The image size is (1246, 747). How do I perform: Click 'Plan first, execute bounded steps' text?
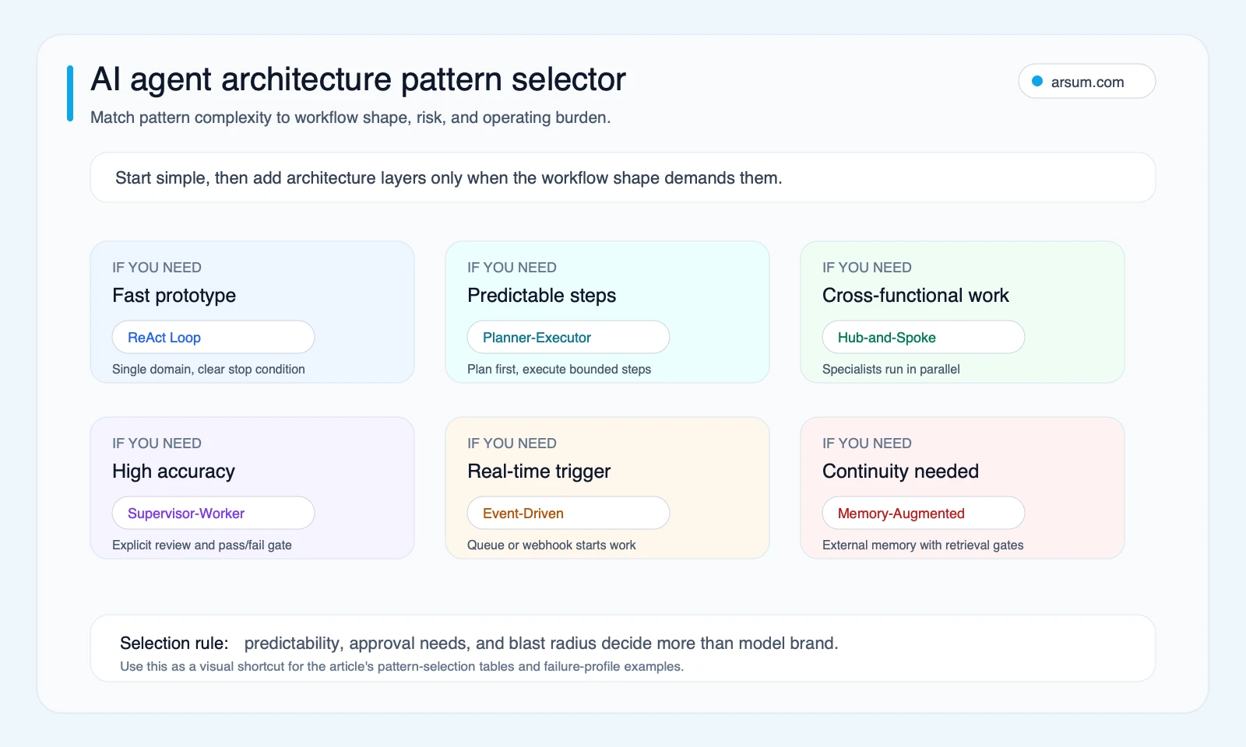pos(559,369)
